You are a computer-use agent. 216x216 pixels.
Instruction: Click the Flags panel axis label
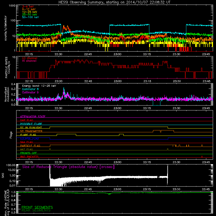11,135
